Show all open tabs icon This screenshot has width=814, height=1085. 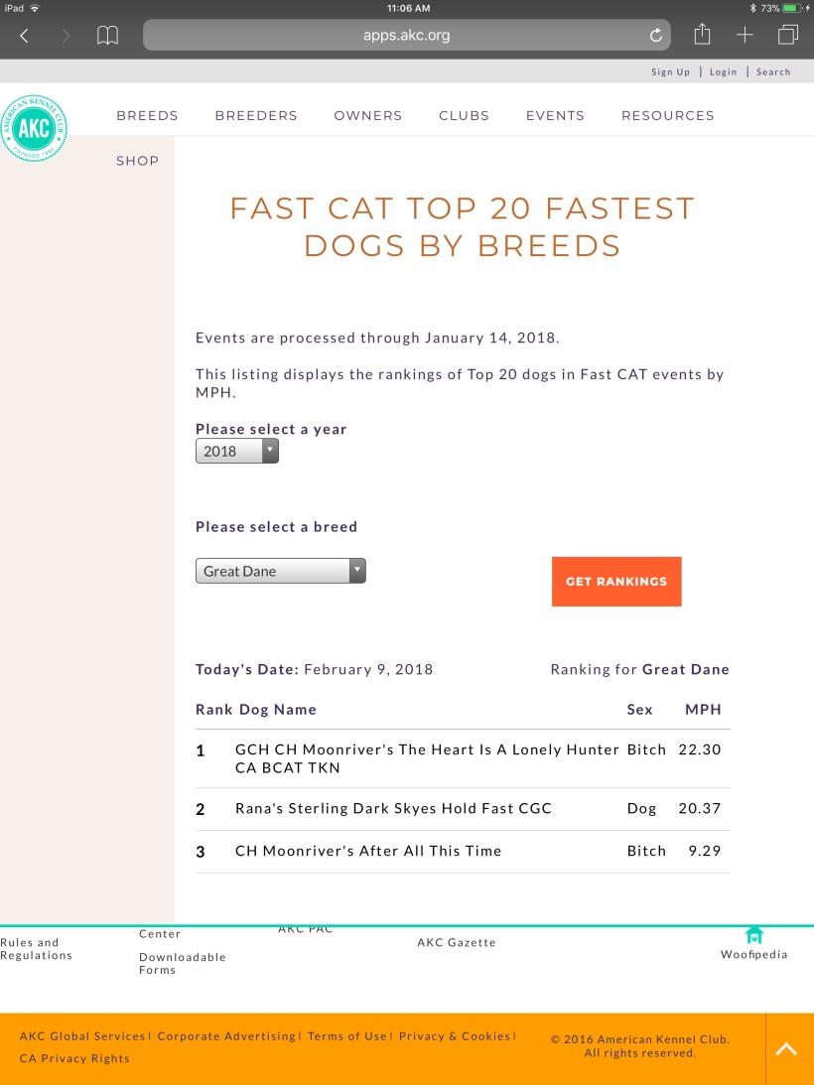tap(788, 36)
